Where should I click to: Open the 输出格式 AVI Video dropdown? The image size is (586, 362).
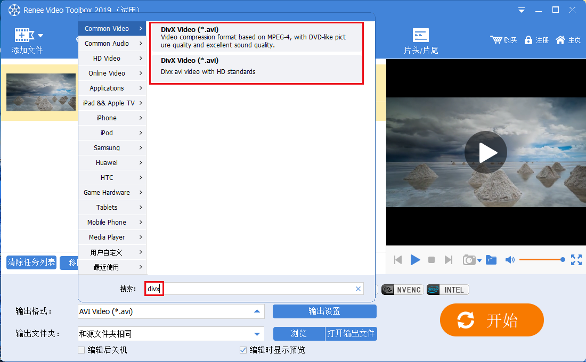click(171, 311)
